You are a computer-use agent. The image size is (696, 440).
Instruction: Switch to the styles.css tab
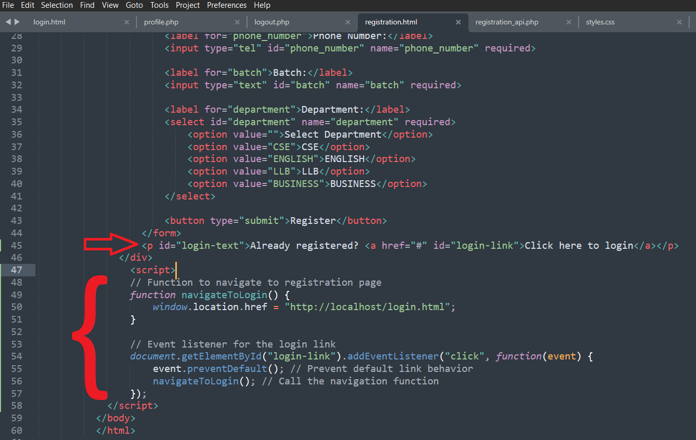point(600,22)
